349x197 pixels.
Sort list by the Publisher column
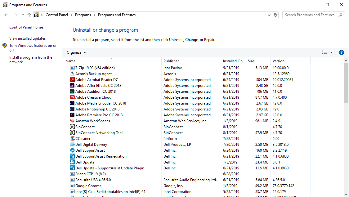click(170, 61)
